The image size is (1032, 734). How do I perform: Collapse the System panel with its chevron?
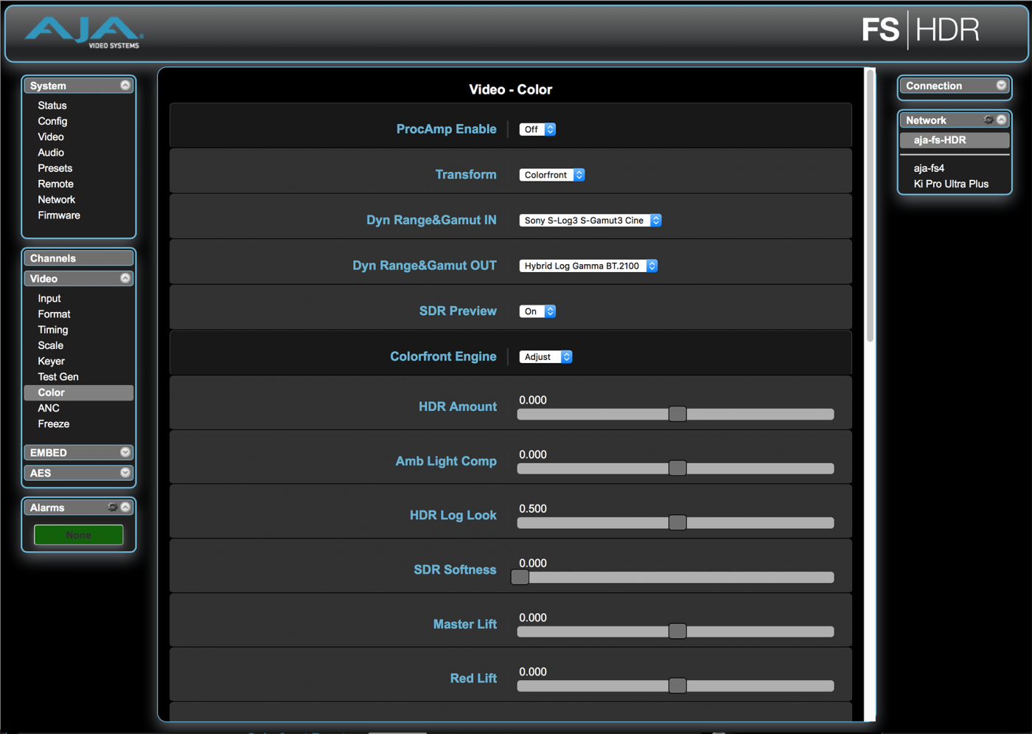point(126,85)
